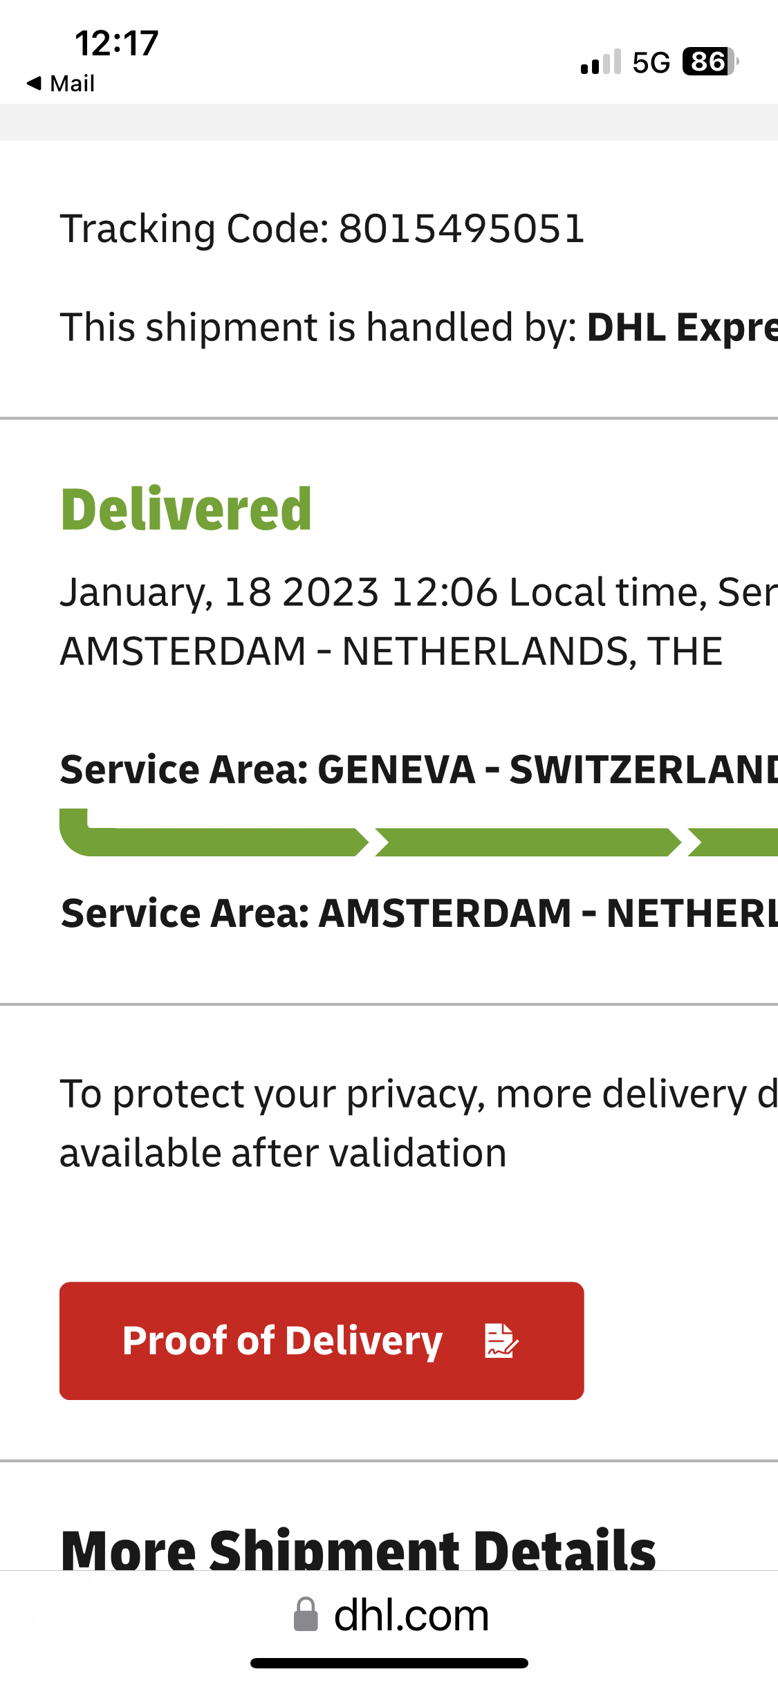Expand More Shipment Details section

click(x=358, y=1548)
